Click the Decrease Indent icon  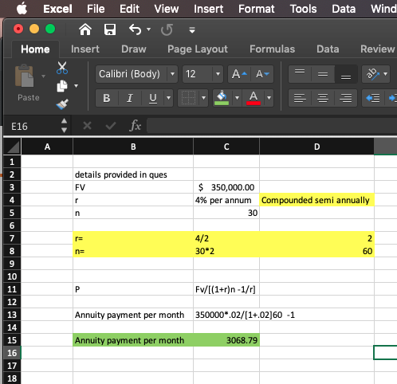point(373,98)
